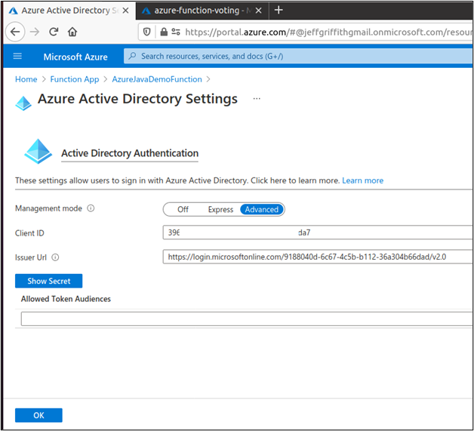Set Management mode to Off
Viewport: 474px width, 431px height.
pos(183,209)
